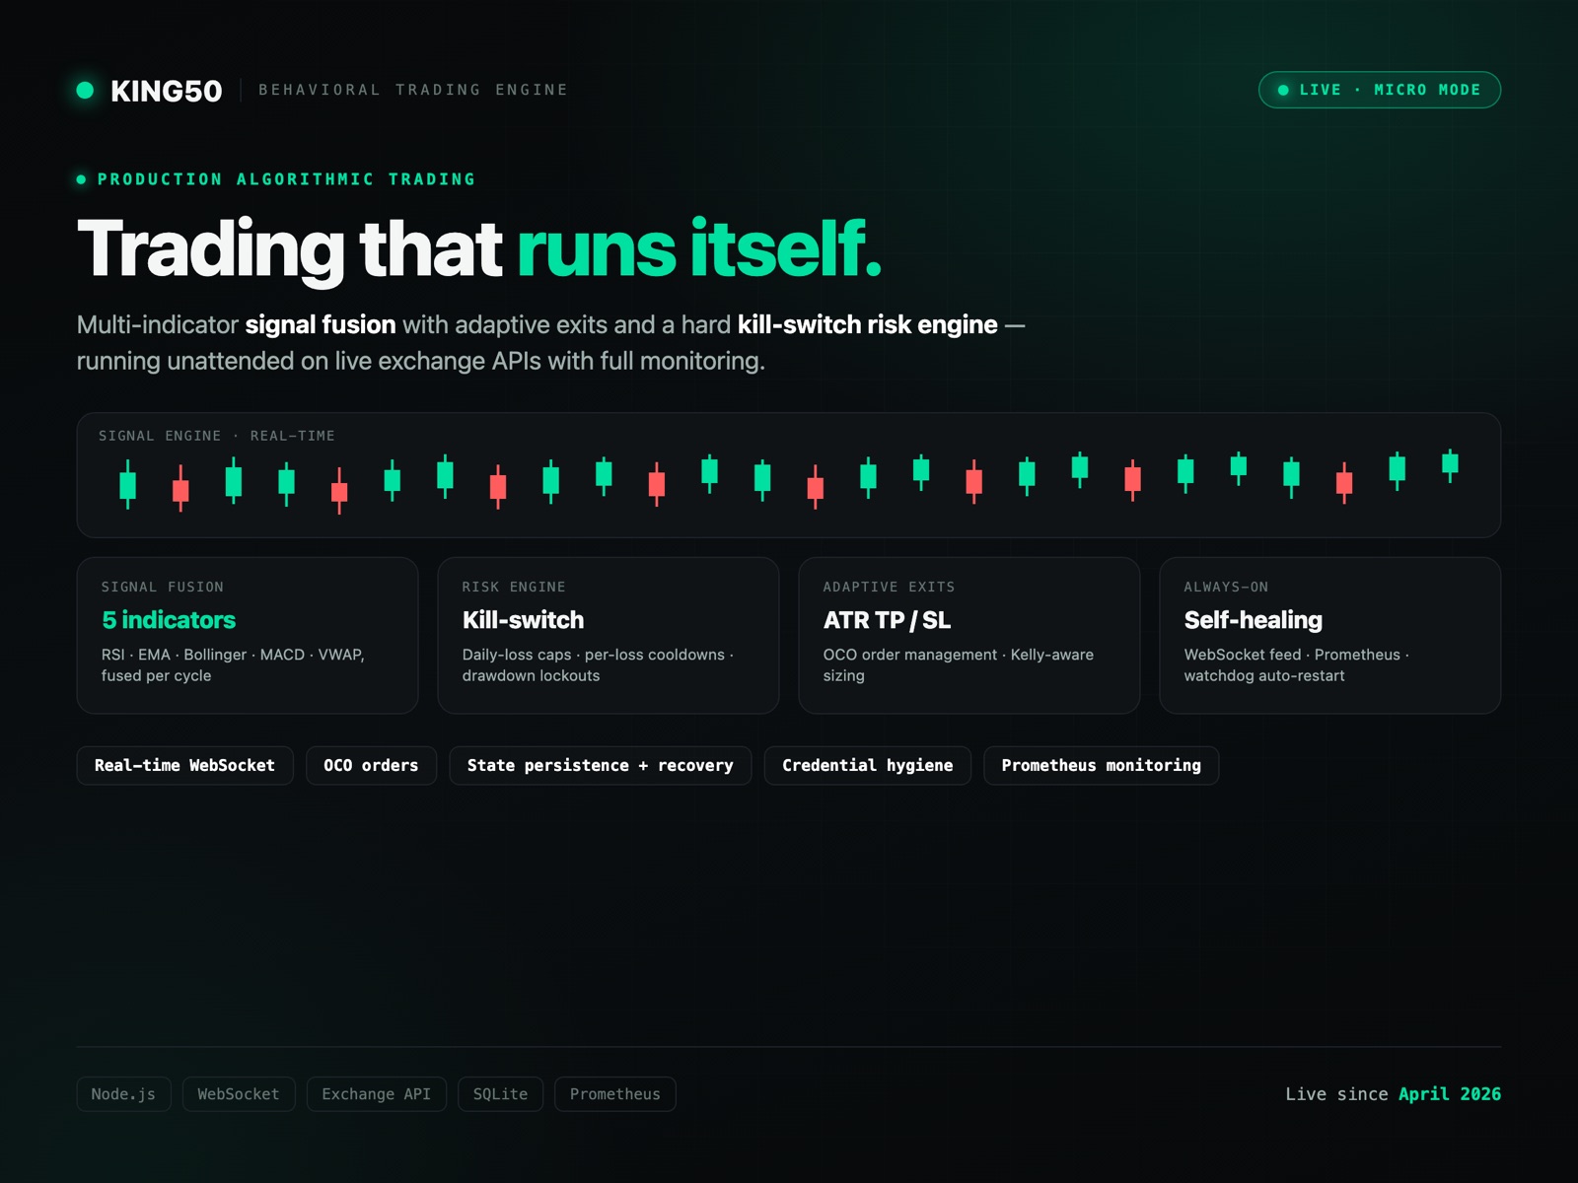Click the Prometheus tech tag in footer
The width and height of the screenshot is (1578, 1183).
tap(615, 1094)
